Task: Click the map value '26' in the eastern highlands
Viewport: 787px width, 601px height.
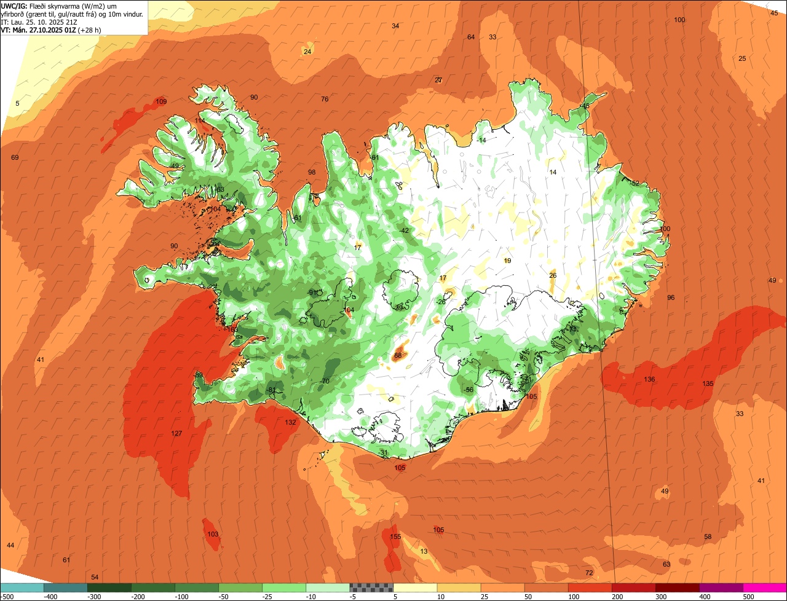Action: pos(553,275)
